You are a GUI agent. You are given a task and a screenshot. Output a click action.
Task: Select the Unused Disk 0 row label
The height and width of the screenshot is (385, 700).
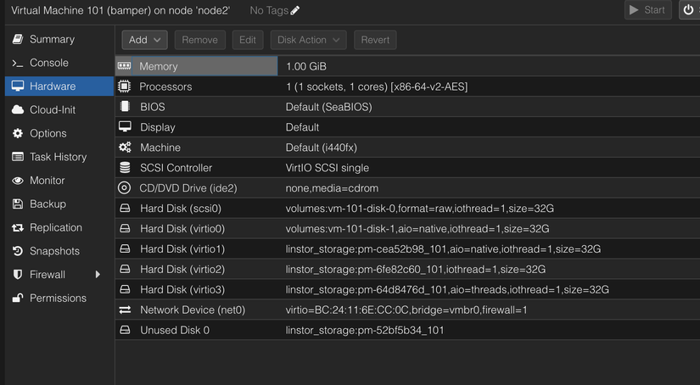175,330
